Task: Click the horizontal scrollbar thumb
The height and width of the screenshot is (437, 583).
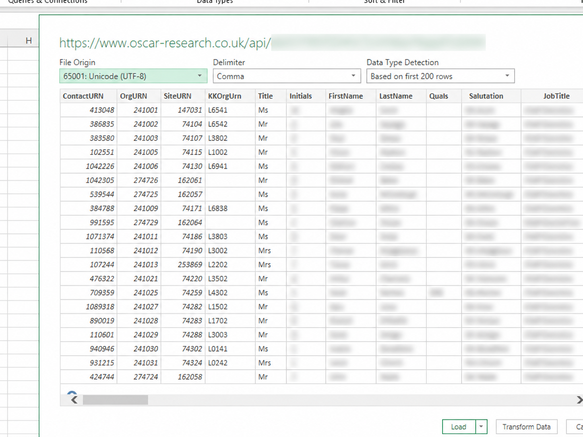Action: pyautogui.click(x=116, y=400)
